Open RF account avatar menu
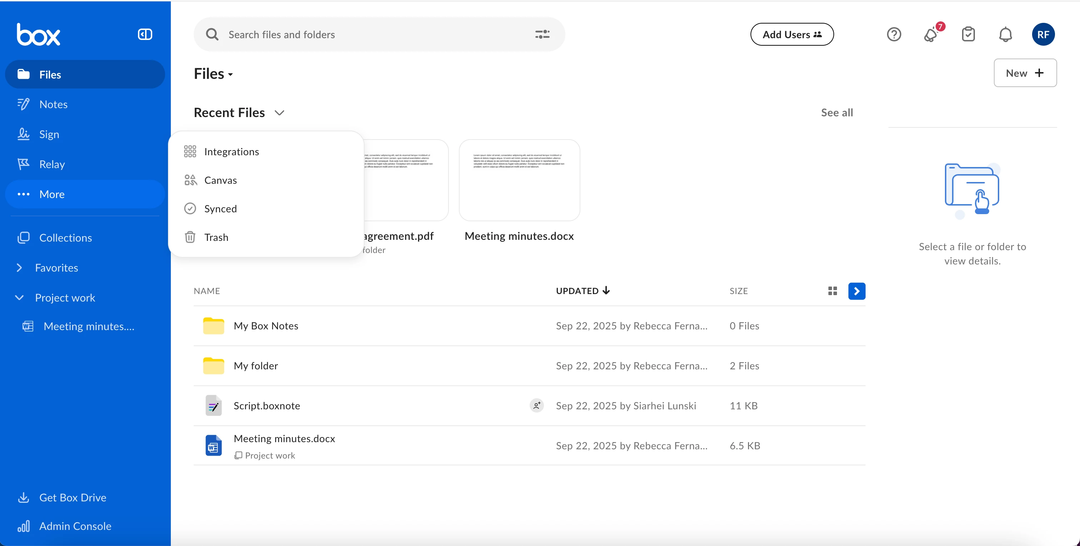The image size is (1080, 546). coord(1043,34)
